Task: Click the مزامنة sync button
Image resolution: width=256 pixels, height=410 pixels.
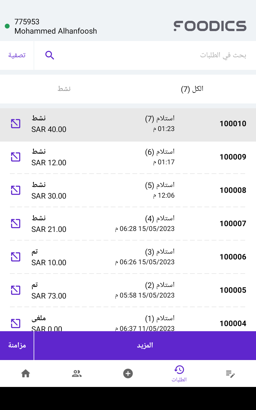Action: tap(17, 345)
